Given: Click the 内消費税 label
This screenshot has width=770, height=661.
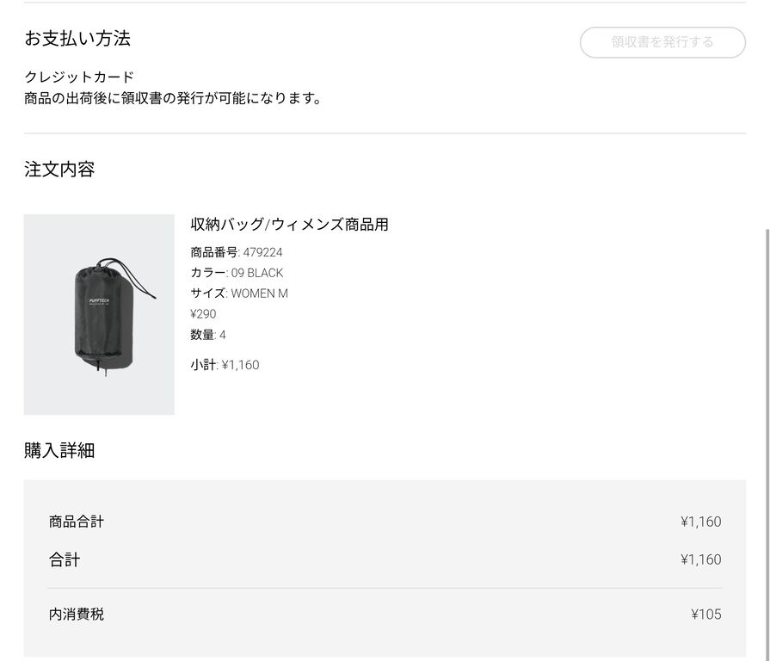Looking at the screenshot, I should pos(77,615).
